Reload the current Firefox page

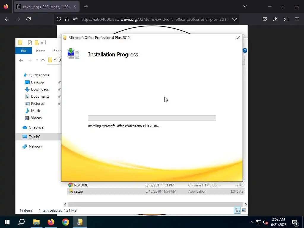point(28,19)
